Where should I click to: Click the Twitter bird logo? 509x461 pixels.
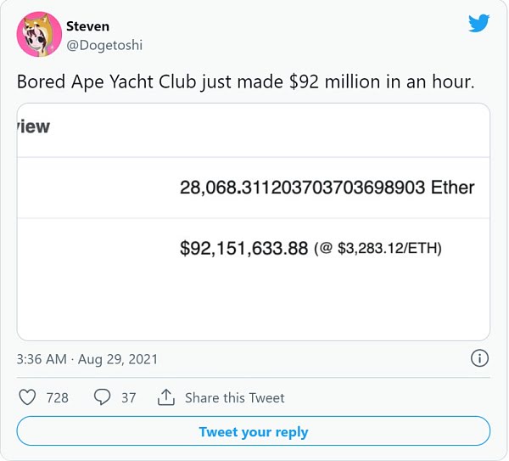click(480, 23)
